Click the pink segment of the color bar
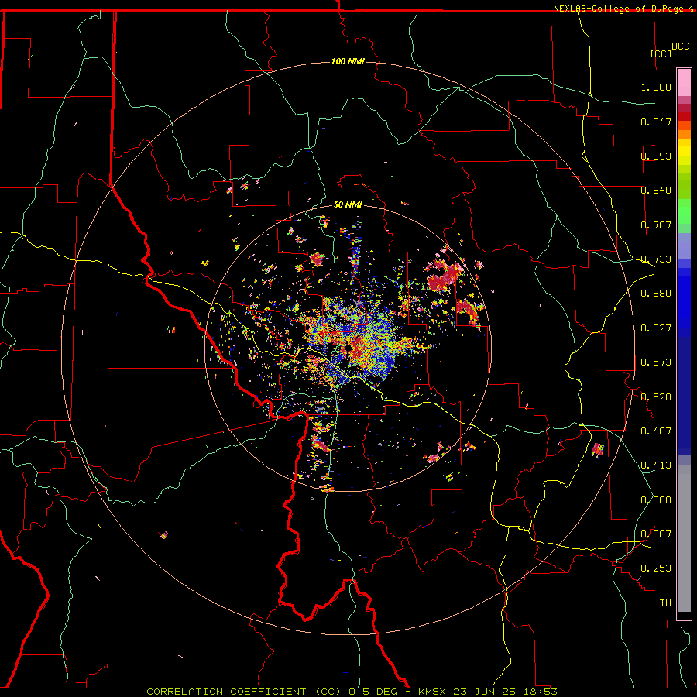The width and height of the screenshot is (697, 697). click(x=684, y=83)
